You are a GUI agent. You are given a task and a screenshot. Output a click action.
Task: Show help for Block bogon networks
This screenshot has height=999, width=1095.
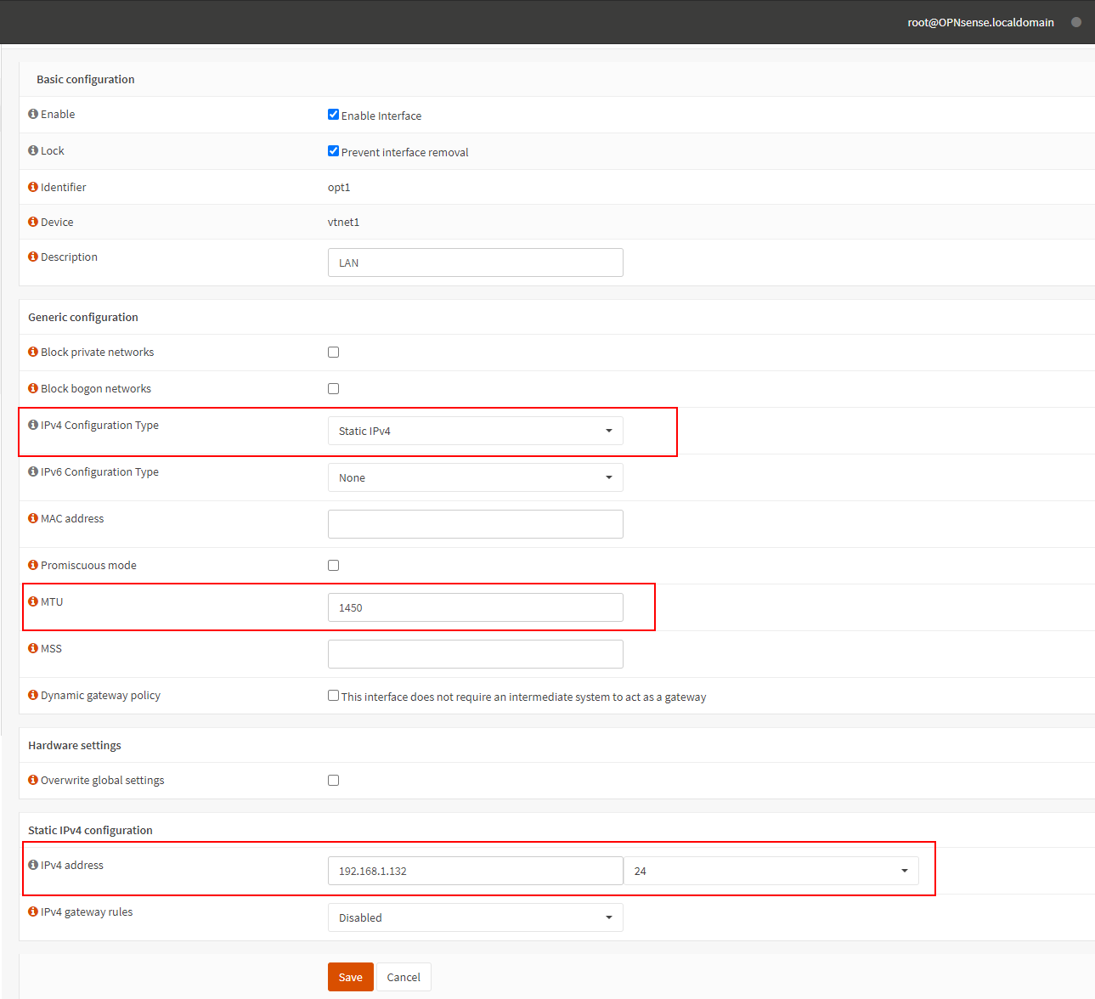(x=33, y=388)
